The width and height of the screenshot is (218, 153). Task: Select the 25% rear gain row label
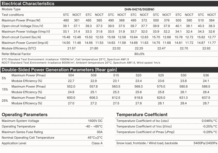(4, 100)
